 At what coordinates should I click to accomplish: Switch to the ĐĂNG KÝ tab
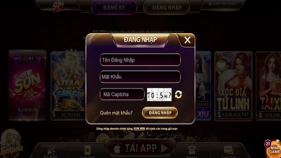pos(114,8)
